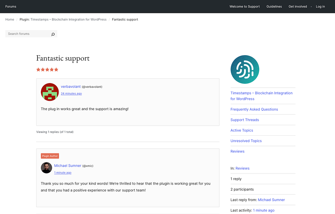Click Log in at top right

click(320, 6)
